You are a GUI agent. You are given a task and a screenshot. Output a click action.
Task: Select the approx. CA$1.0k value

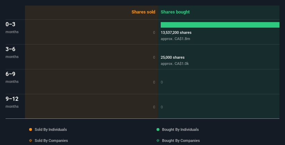(x=175, y=64)
